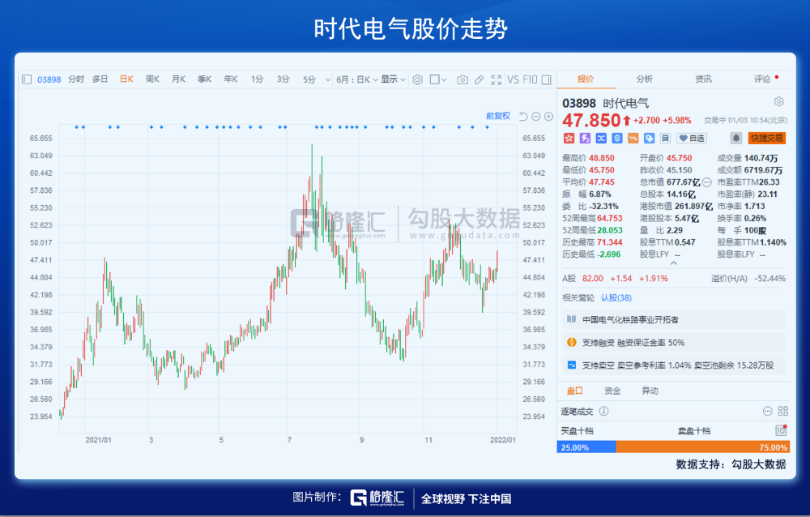The width and height of the screenshot is (810, 517).
Task: Click the orange downtrend chart icon
Action: click(633, 138)
